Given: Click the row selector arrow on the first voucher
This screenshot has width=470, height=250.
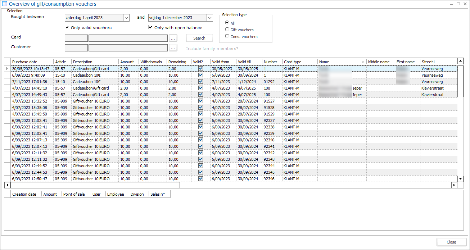Looking at the screenshot, I should (x=7, y=68).
